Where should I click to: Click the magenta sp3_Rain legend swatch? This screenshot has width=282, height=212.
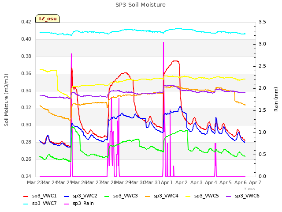coord(67,204)
